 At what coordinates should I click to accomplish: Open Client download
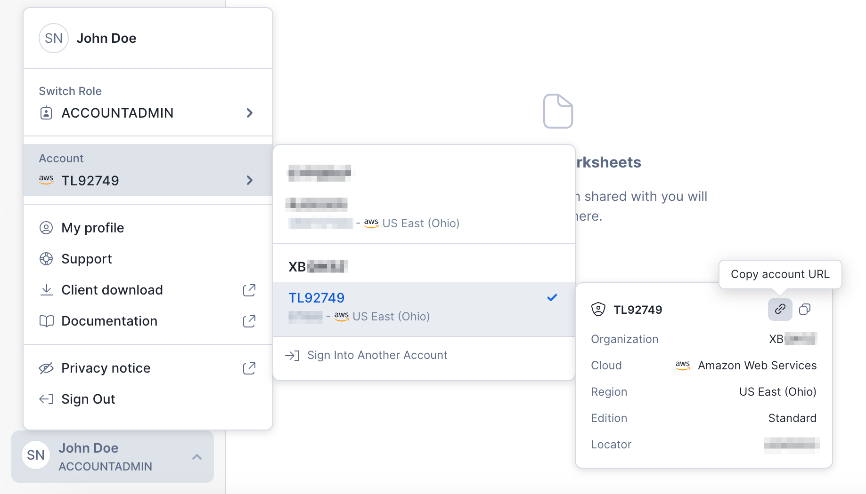tap(148, 290)
